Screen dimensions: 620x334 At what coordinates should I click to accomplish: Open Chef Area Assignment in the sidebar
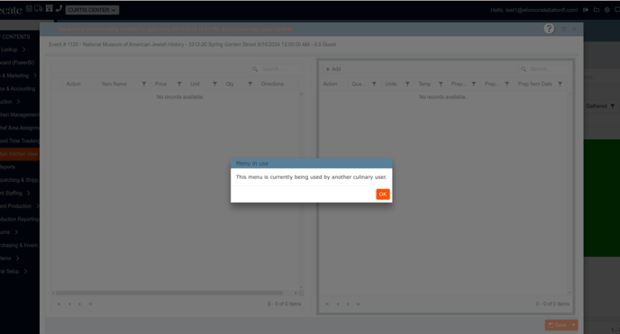[x=20, y=128]
